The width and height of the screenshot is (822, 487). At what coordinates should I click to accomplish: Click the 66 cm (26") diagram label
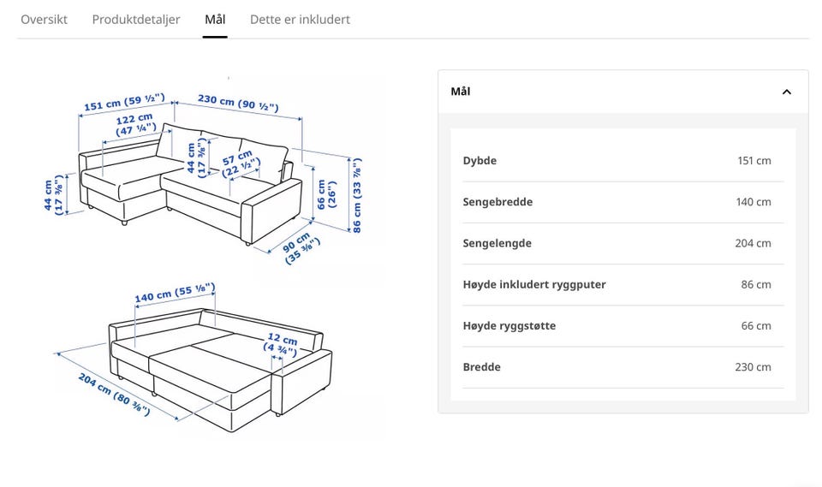pyautogui.click(x=326, y=194)
